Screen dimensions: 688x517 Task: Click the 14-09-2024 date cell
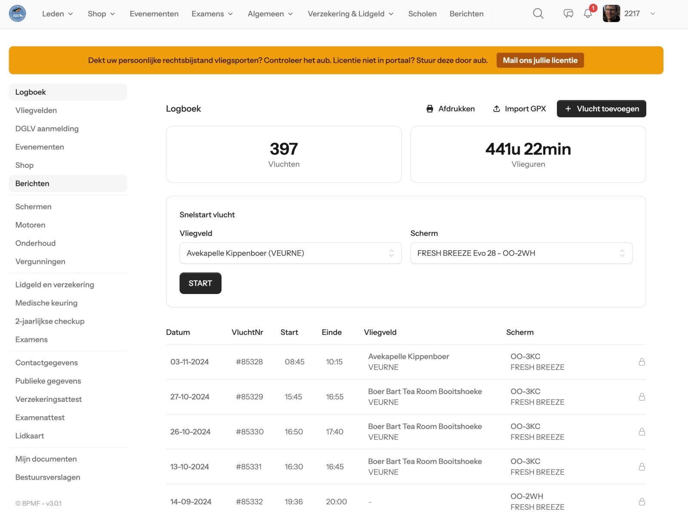pos(191,502)
